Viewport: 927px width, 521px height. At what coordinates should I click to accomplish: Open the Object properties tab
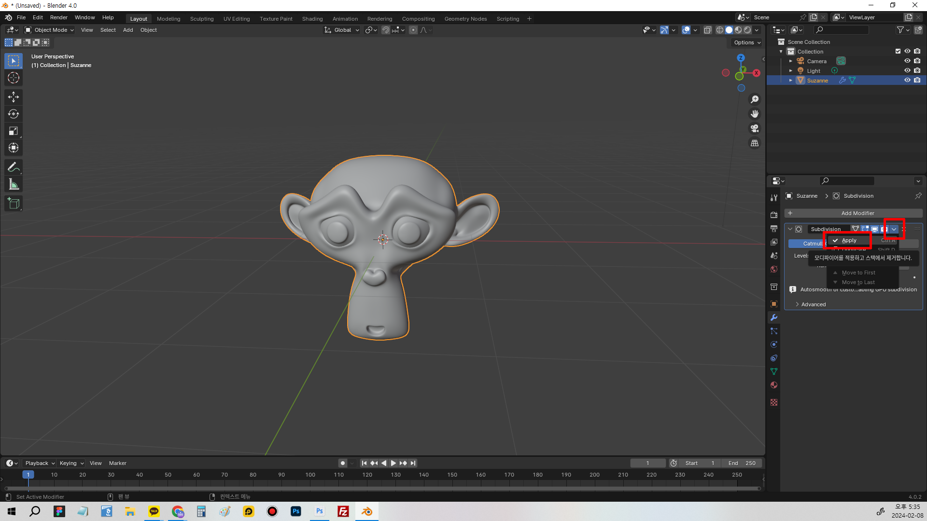coord(774,304)
